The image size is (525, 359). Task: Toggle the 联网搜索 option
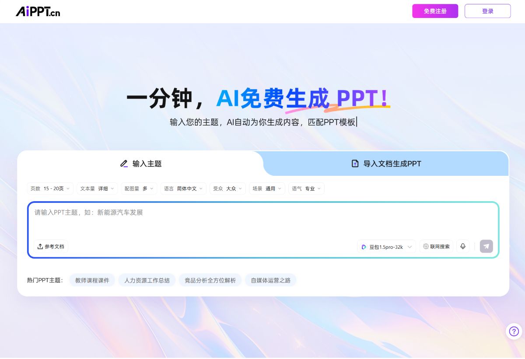coord(436,247)
